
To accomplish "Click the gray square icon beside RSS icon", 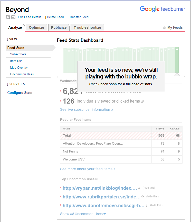I will tap(13, 17).
